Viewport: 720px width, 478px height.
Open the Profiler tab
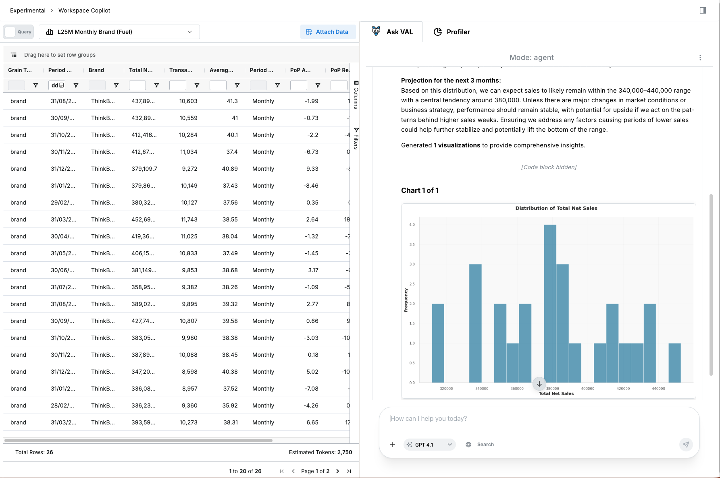pyautogui.click(x=452, y=32)
